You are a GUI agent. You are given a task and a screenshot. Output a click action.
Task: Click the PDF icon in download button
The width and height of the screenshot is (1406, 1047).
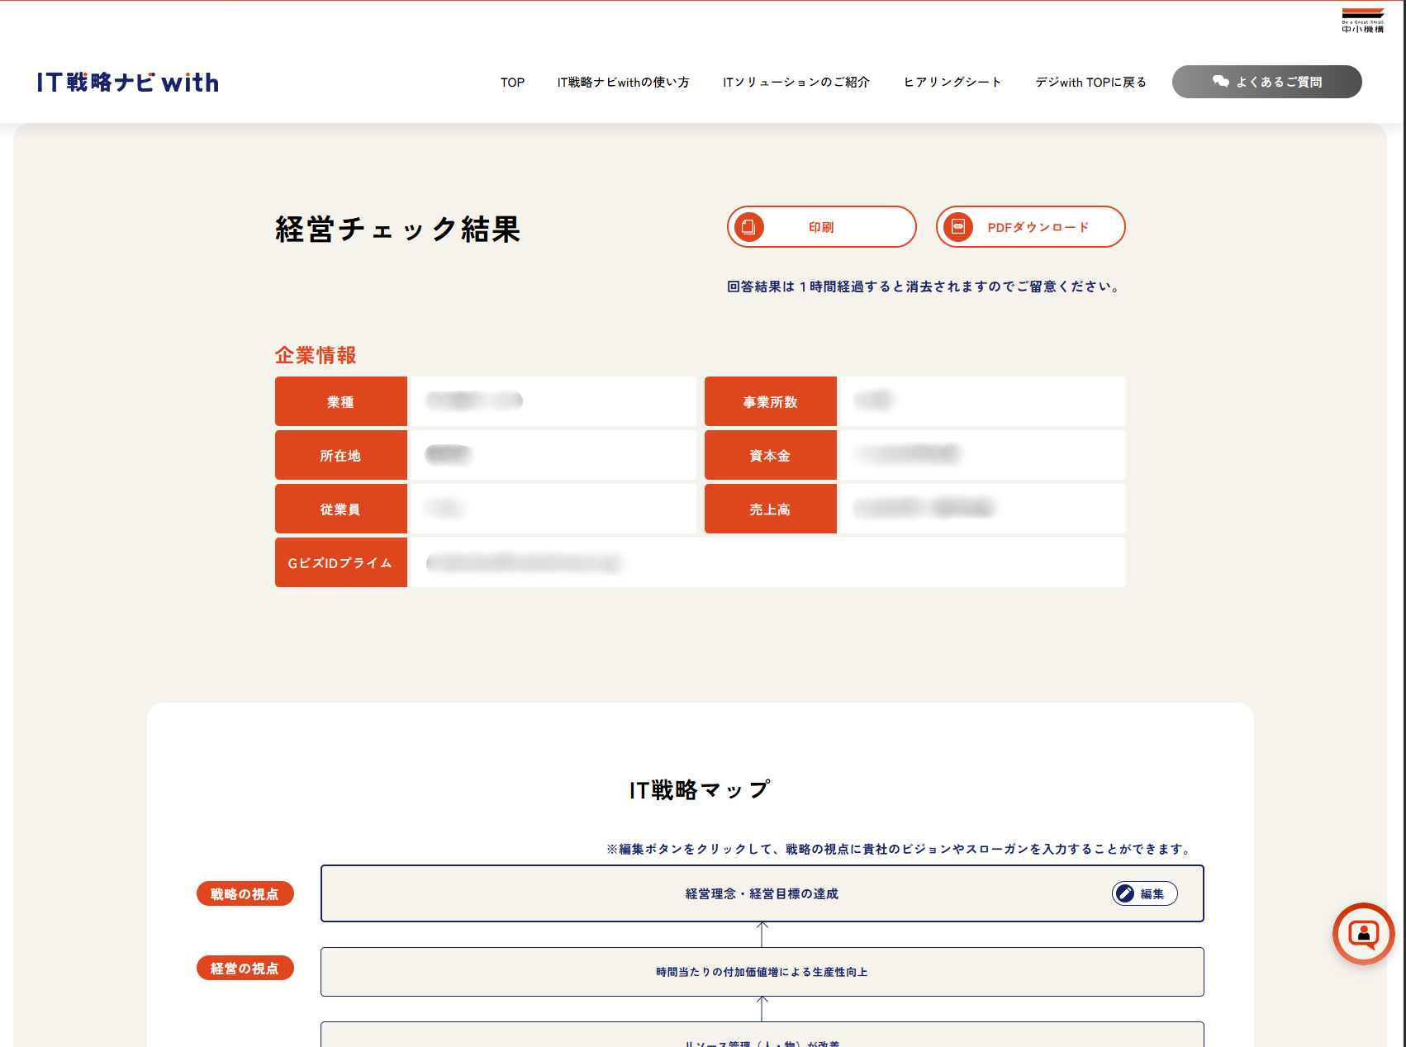coord(958,226)
